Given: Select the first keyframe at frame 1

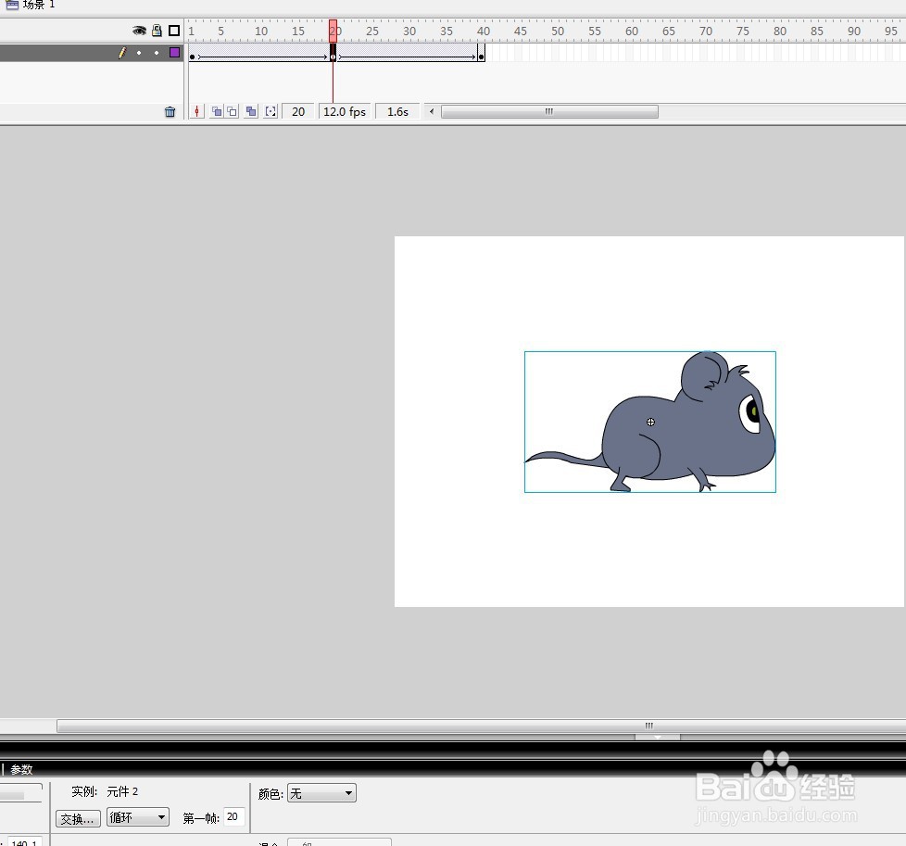Looking at the screenshot, I should coord(192,57).
